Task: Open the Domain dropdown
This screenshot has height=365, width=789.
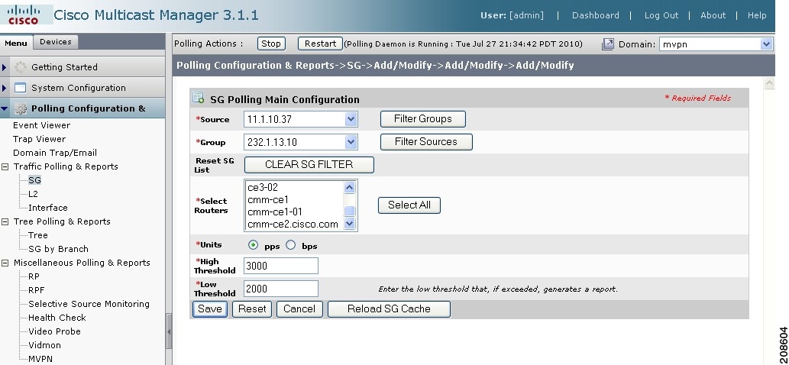Action: coord(766,44)
